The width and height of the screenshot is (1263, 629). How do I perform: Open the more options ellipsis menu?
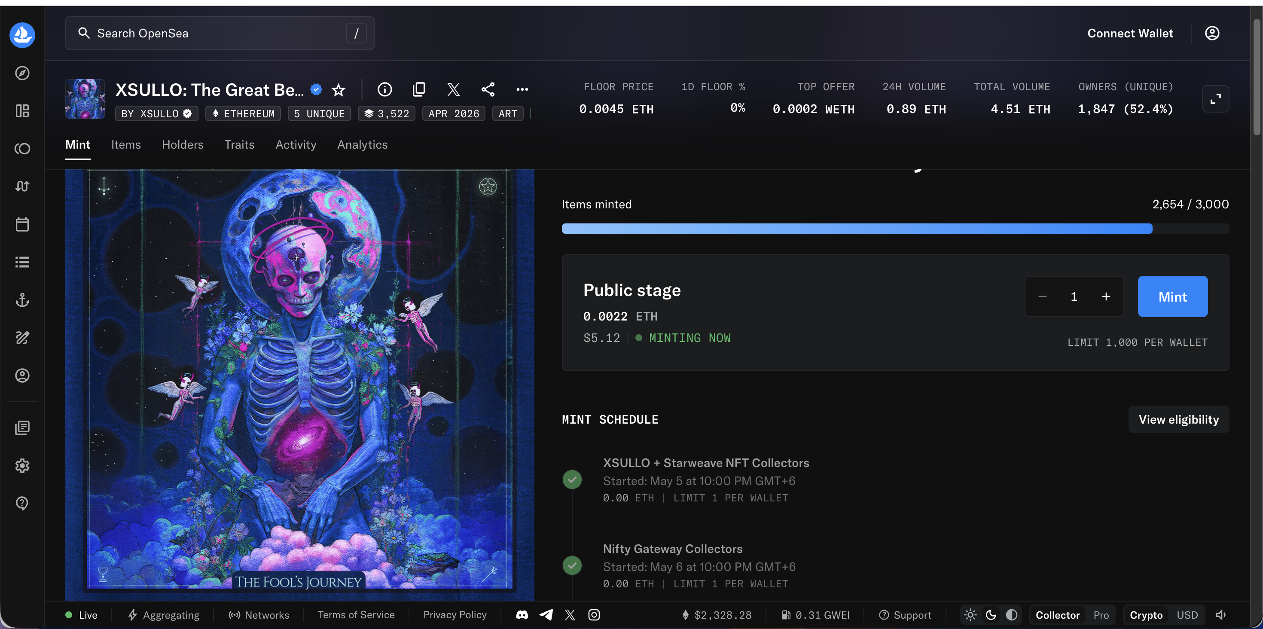(522, 89)
